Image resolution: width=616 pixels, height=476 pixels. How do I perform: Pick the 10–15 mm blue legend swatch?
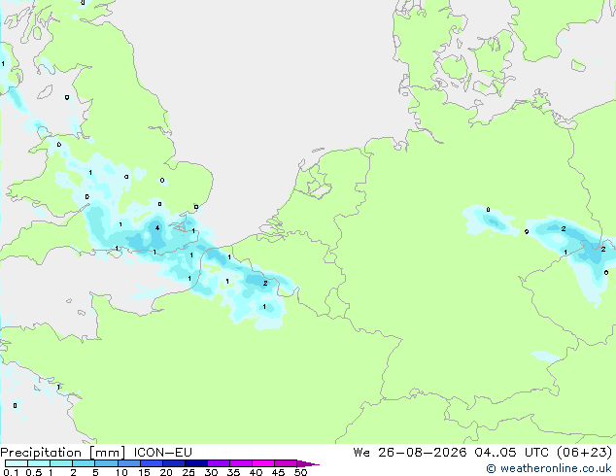click(x=129, y=463)
